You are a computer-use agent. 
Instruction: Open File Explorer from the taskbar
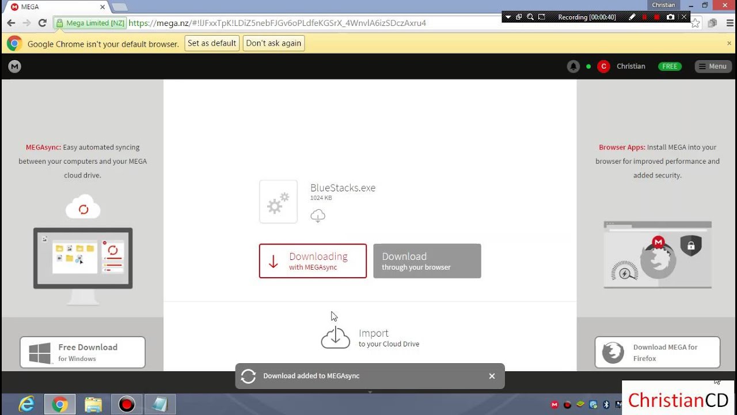(x=93, y=404)
